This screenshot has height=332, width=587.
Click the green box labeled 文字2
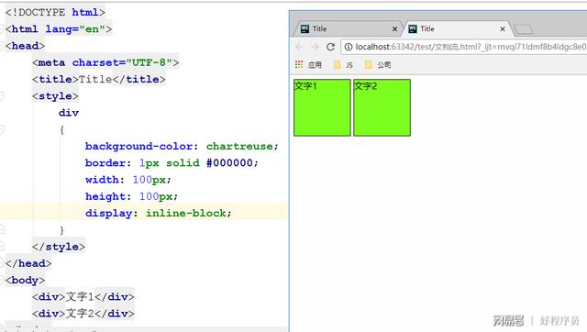click(382, 107)
